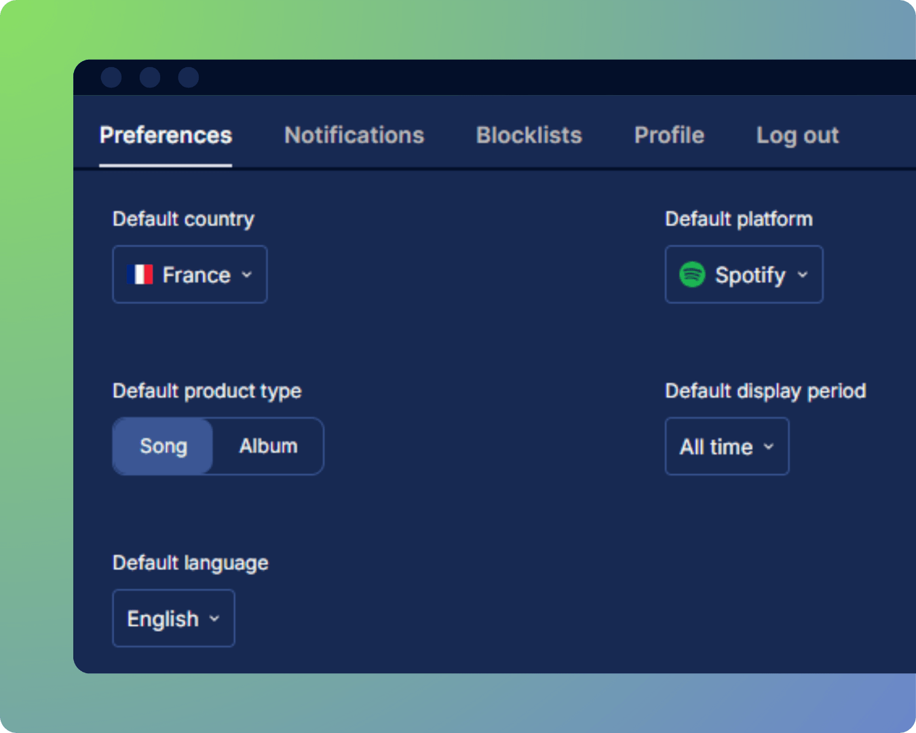Click the rightmost green window dot
The width and height of the screenshot is (916, 733).
(187, 77)
